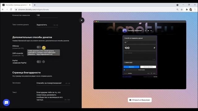This screenshot has width=198, height=111.
Task: Click the round recording indicator icon in the title bar
Action: pos(177,5)
